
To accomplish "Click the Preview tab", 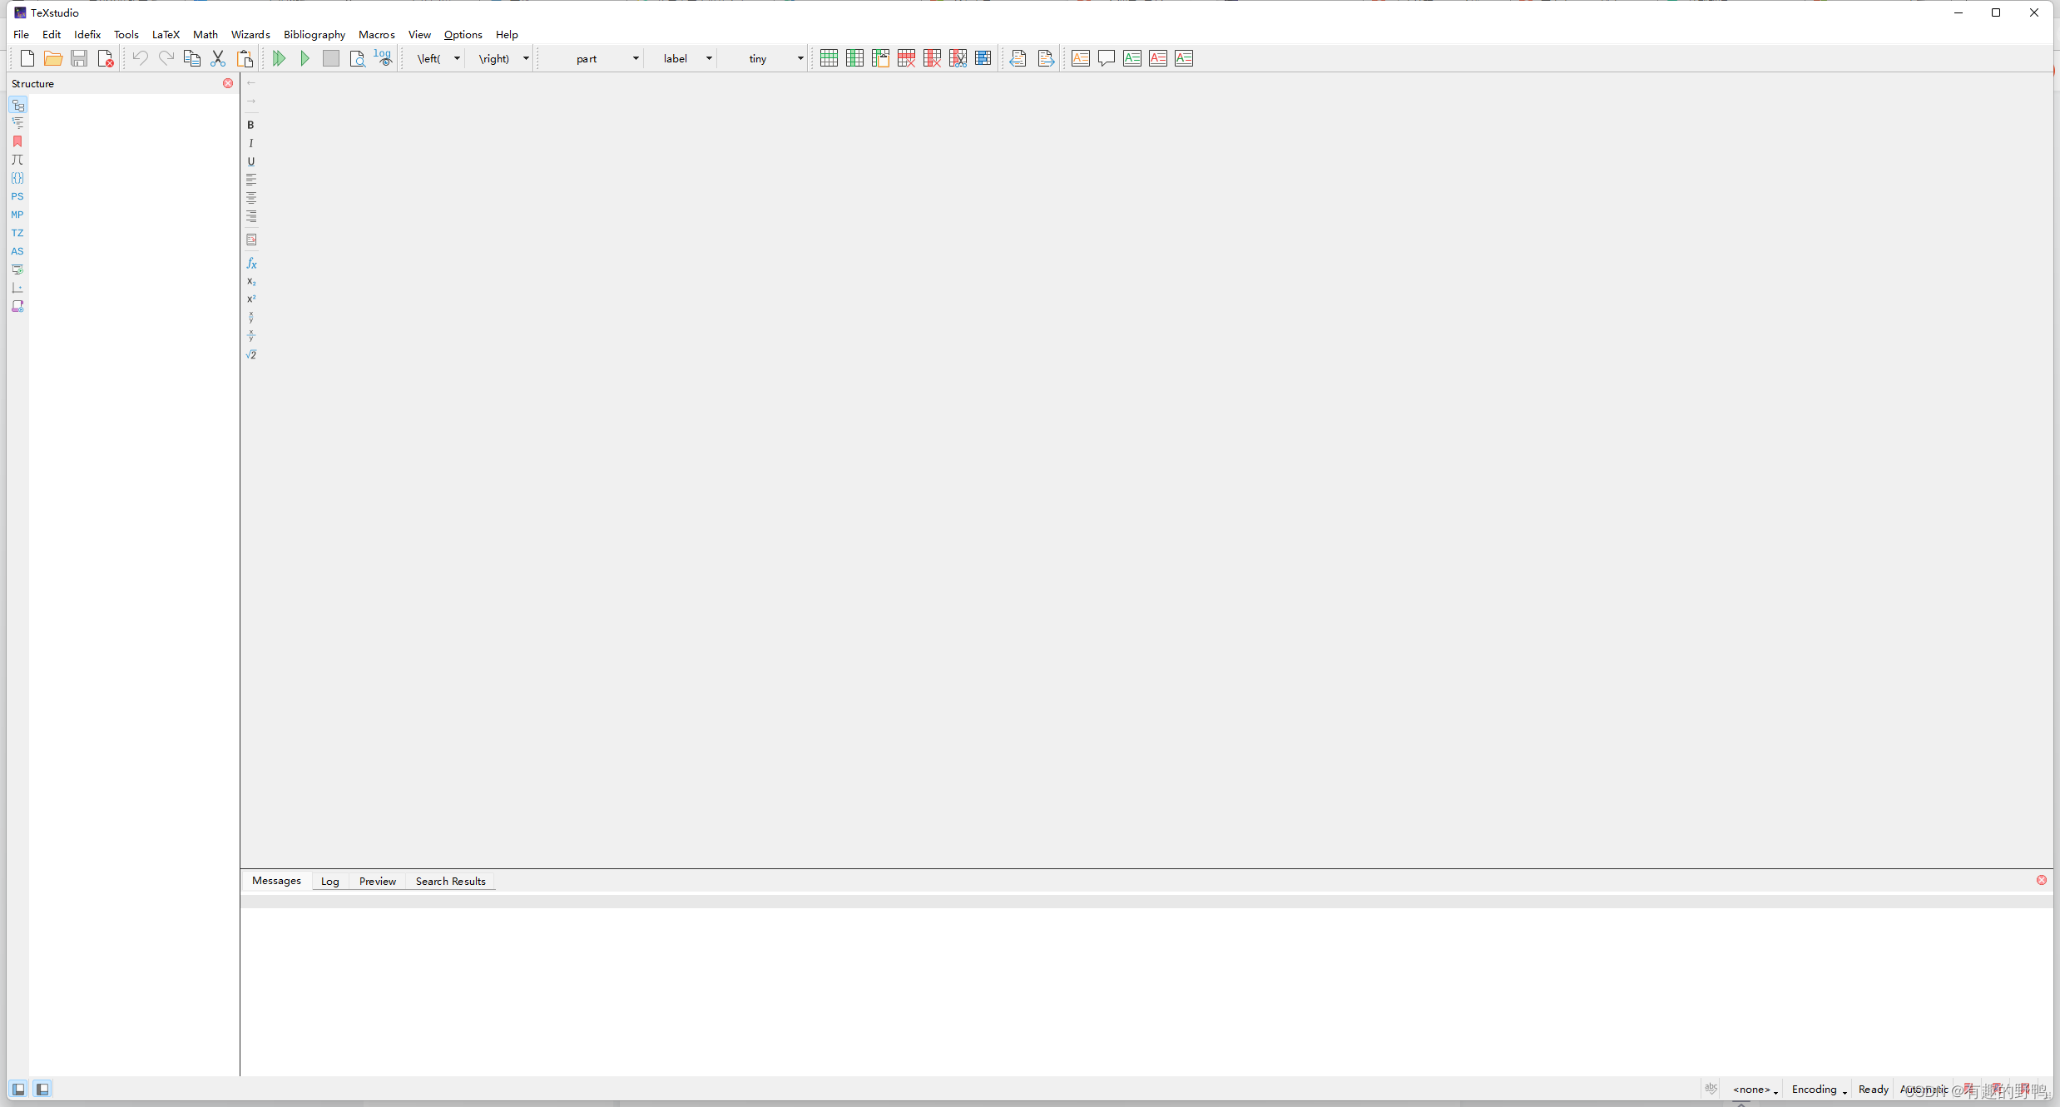I will tap(376, 881).
